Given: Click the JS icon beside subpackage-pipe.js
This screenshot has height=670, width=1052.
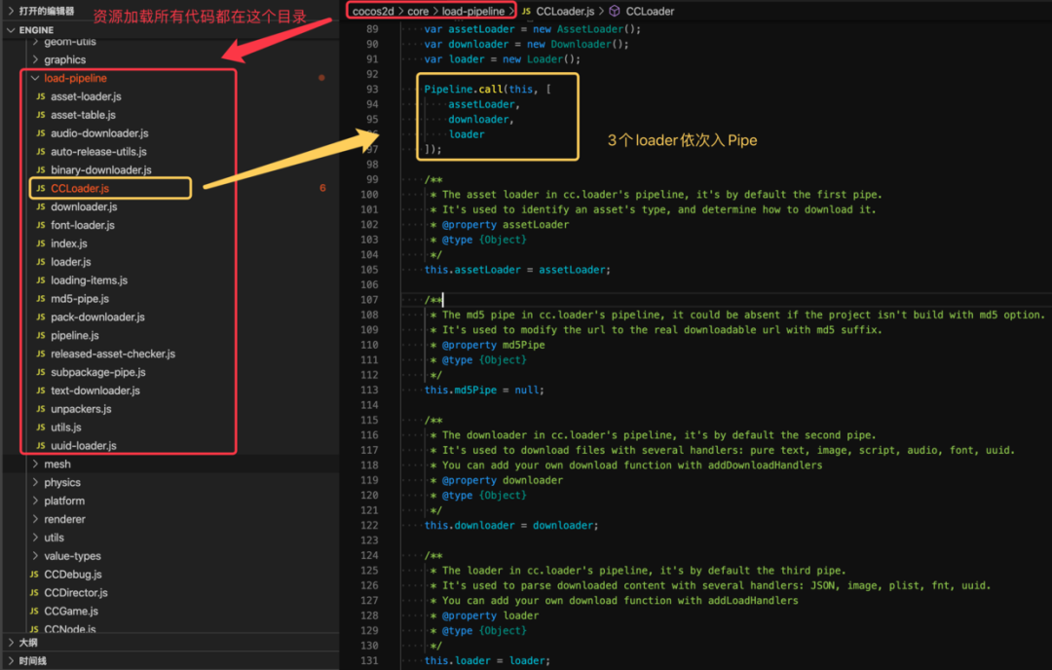Looking at the screenshot, I should pos(41,372).
